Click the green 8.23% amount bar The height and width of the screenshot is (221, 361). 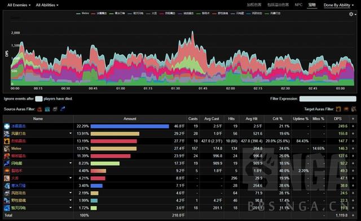click(105, 163)
